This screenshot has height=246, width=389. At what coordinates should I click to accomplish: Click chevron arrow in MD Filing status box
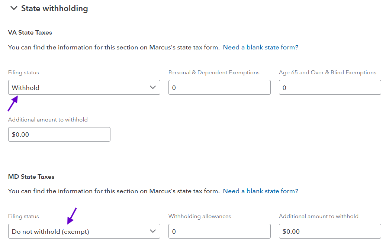[152, 232]
